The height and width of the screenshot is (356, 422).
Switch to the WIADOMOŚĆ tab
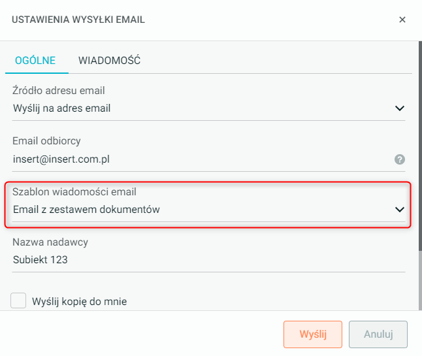[x=109, y=61]
